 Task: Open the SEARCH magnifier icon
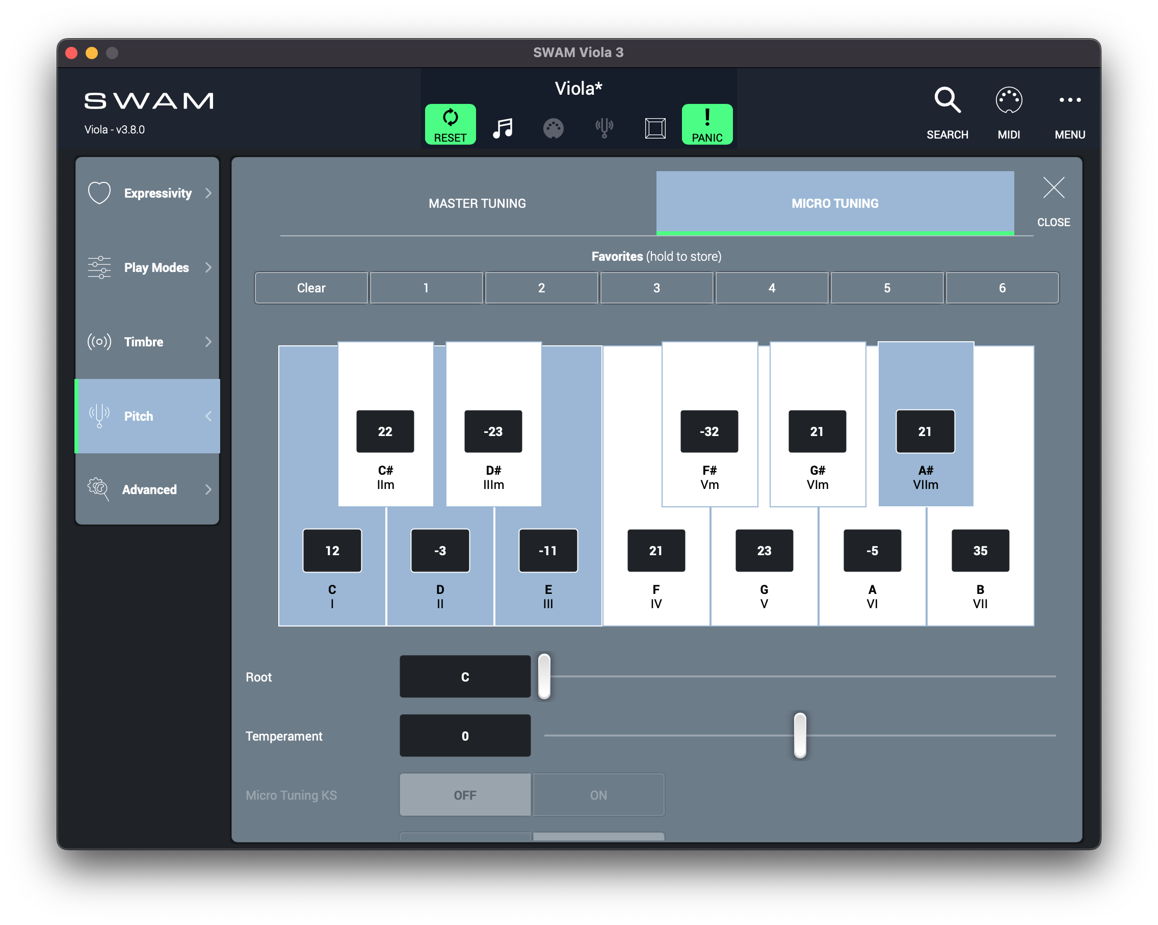tap(946, 101)
